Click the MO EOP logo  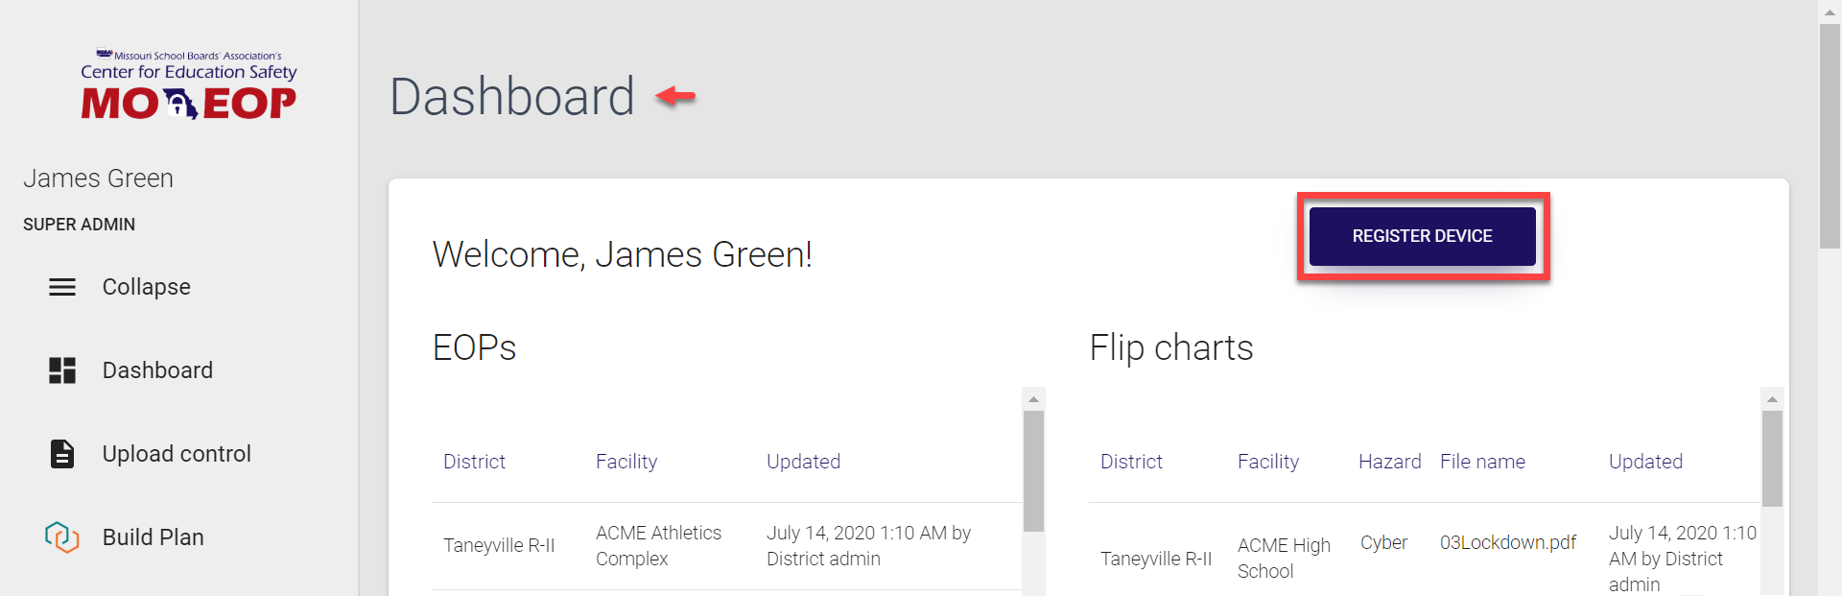tap(188, 87)
